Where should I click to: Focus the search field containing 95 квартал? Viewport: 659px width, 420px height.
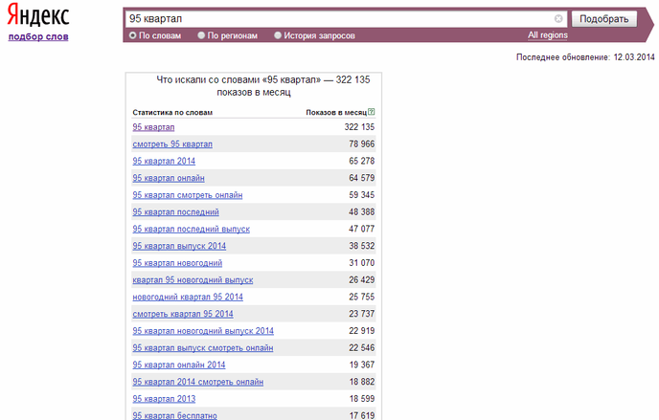tap(346, 19)
